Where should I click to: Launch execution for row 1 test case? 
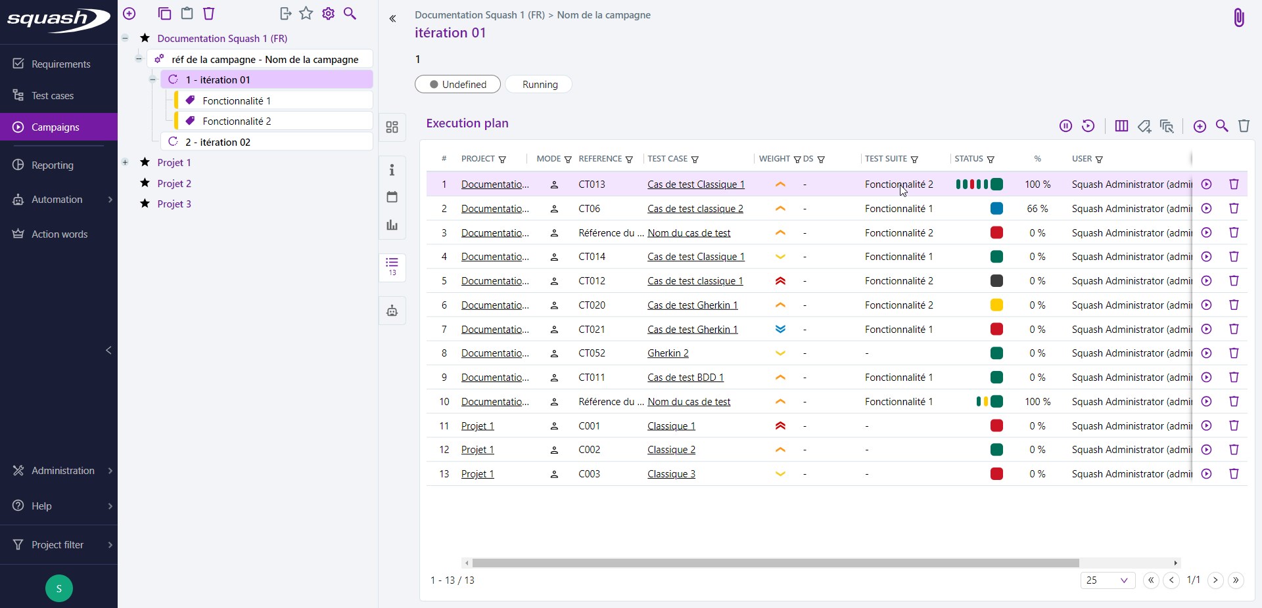[1206, 185]
